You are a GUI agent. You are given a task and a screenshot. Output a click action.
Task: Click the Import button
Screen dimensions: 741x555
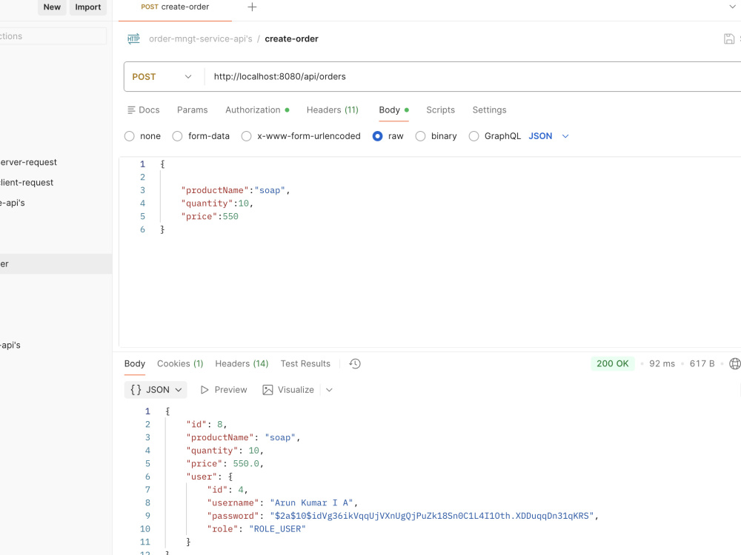(x=88, y=7)
